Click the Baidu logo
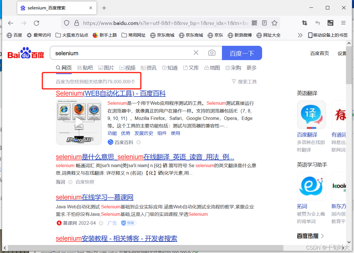 pyautogui.click(x=26, y=53)
